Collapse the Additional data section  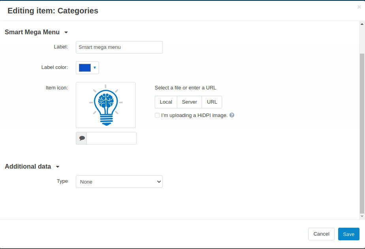click(x=58, y=167)
